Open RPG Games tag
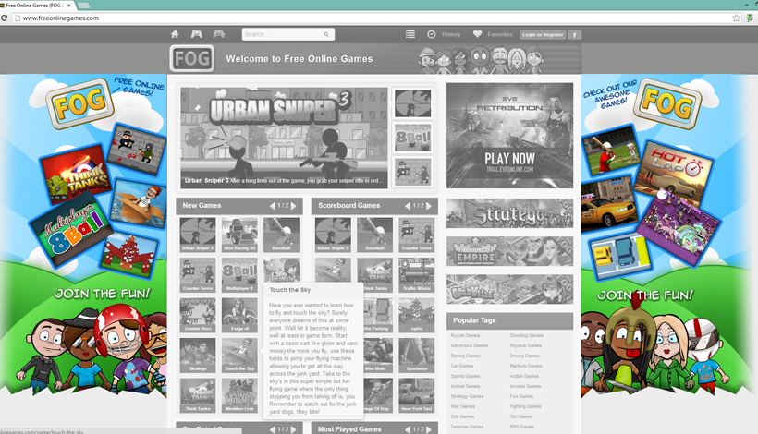Screen dimensions: 758x434 pos(521,427)
